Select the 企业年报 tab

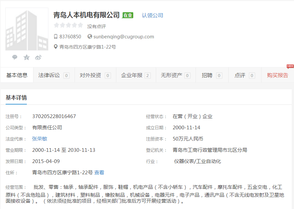pos(136,75)
